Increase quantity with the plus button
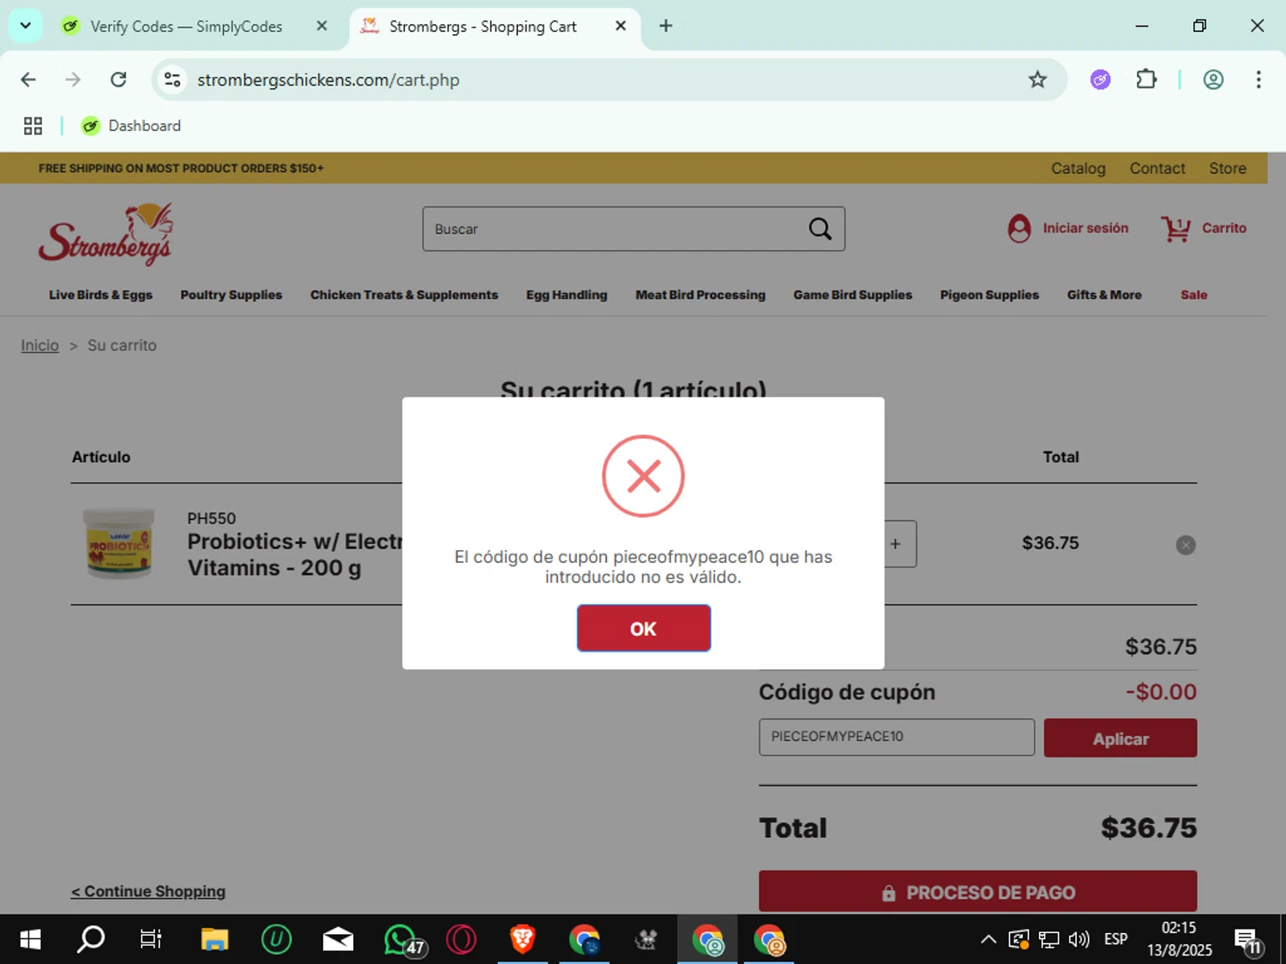 896,544
